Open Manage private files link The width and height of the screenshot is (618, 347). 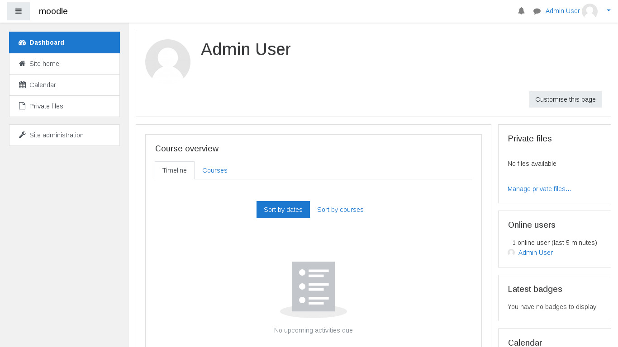539,189
